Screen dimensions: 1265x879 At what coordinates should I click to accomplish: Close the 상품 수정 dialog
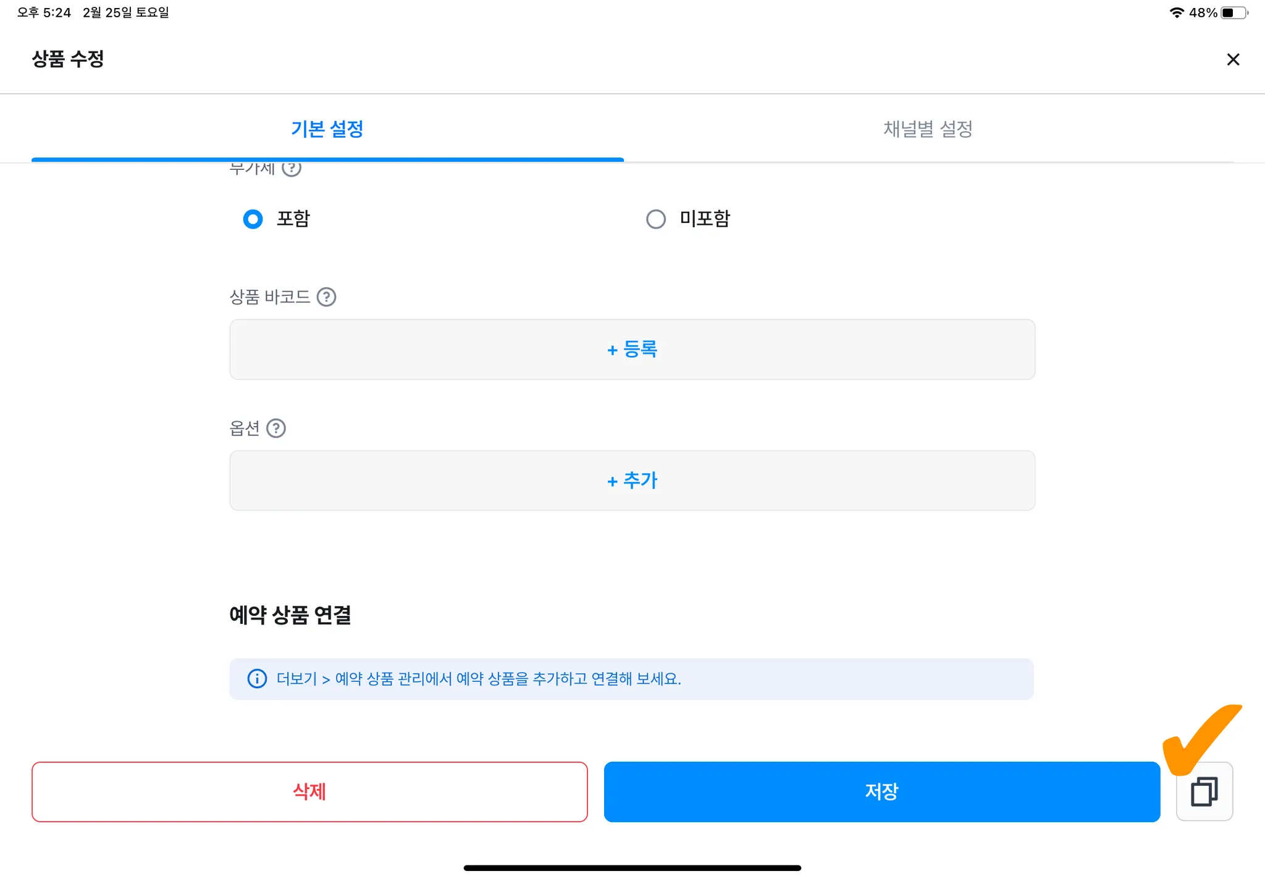tap(1233, 59)
